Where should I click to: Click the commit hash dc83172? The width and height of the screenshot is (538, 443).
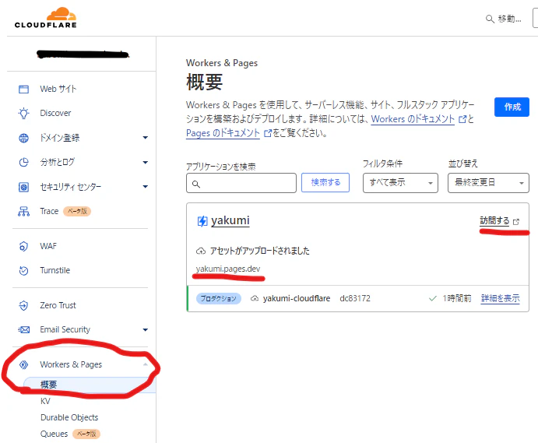(355, 298)
